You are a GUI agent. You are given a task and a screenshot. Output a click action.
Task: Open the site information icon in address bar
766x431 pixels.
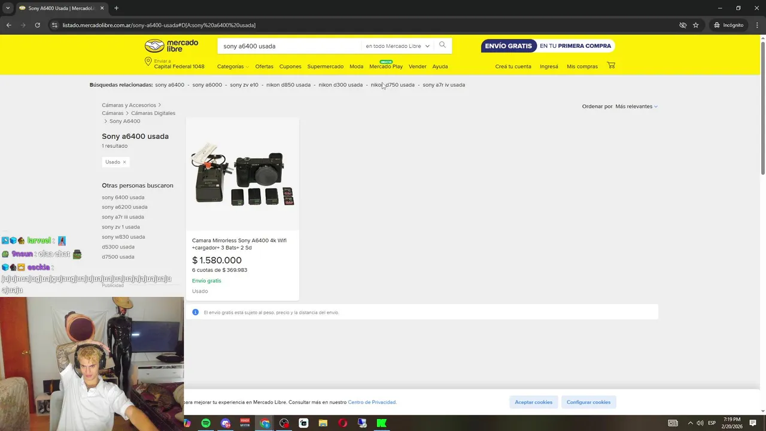(54, 25)
